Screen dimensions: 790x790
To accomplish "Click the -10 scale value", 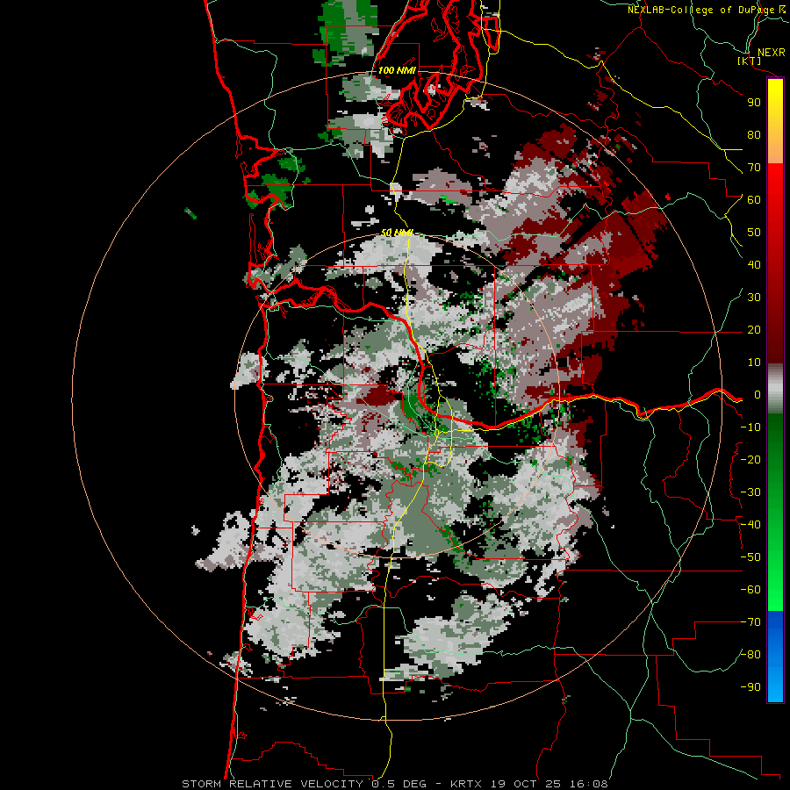I will (x=750, y=427).
